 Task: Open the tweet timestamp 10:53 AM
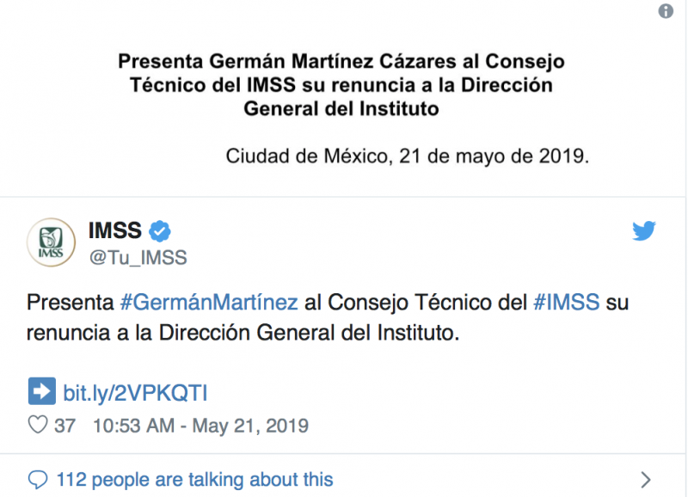131,426
